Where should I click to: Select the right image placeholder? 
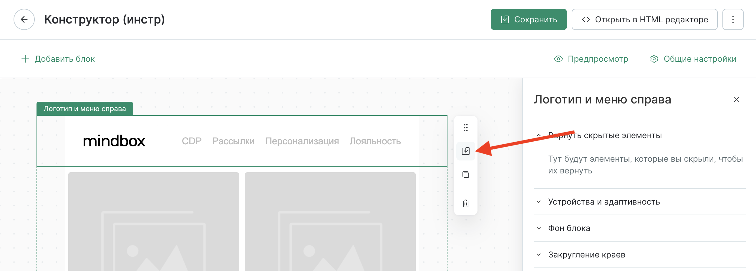(x=330, y=222)
